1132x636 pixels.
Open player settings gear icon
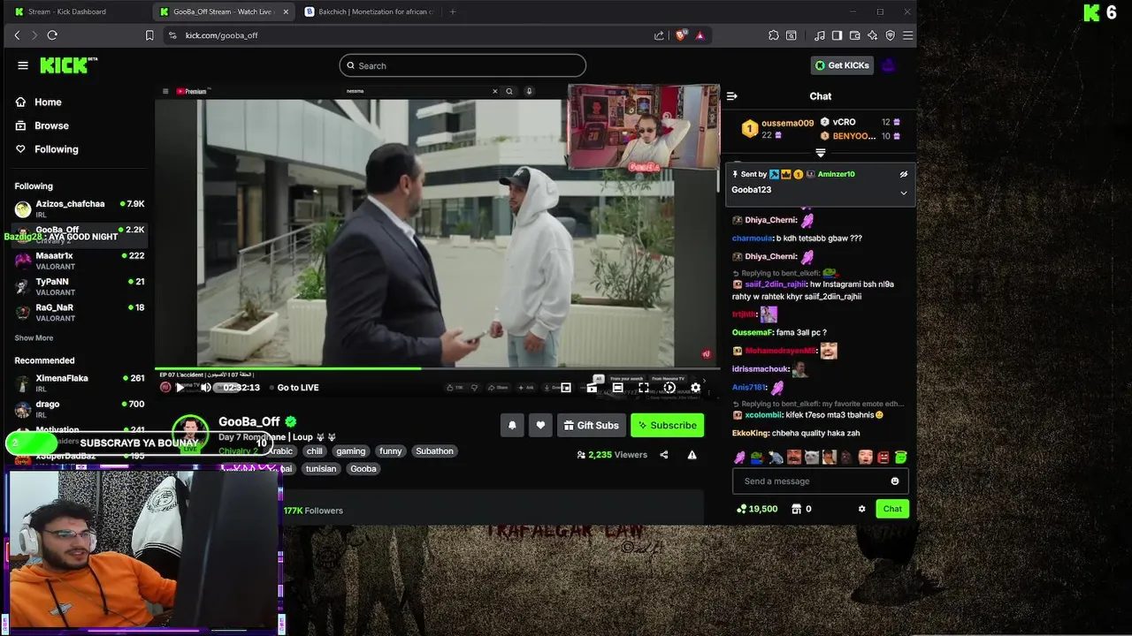[x=695, y=388]
